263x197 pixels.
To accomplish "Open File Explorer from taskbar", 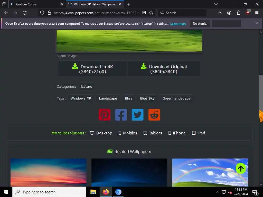I will click(x=93, y=192).
